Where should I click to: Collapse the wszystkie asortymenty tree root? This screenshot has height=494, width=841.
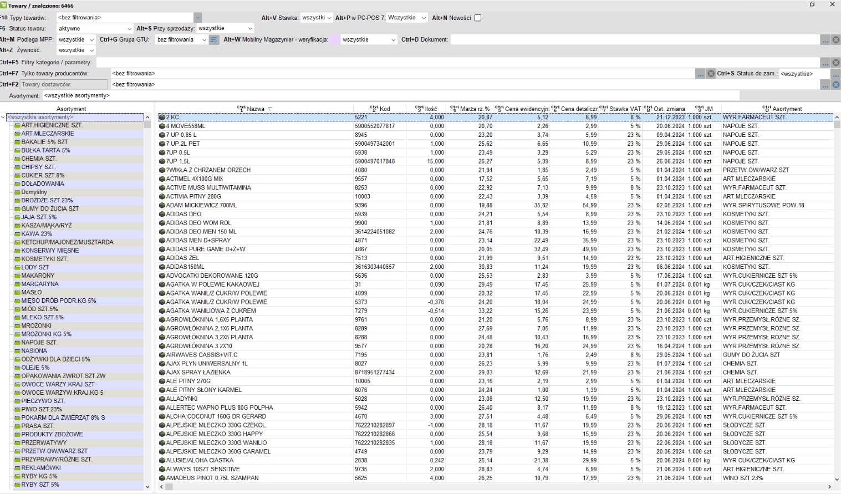click(3, 118)
